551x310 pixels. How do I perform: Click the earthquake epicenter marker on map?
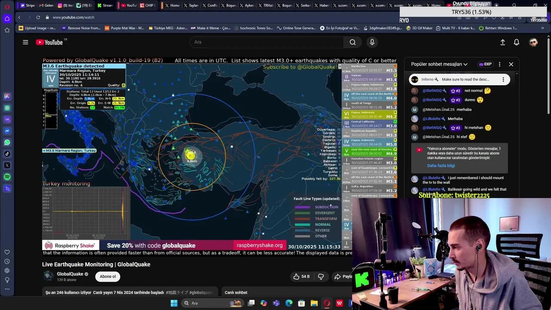click(190, 155)
